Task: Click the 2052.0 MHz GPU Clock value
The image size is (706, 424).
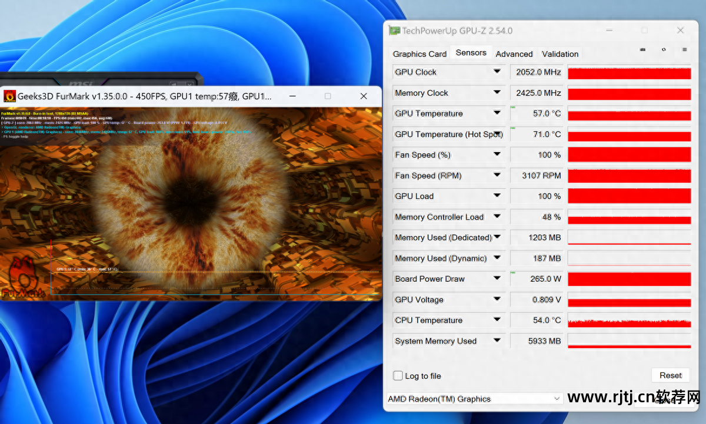Action: pos(538,72)
